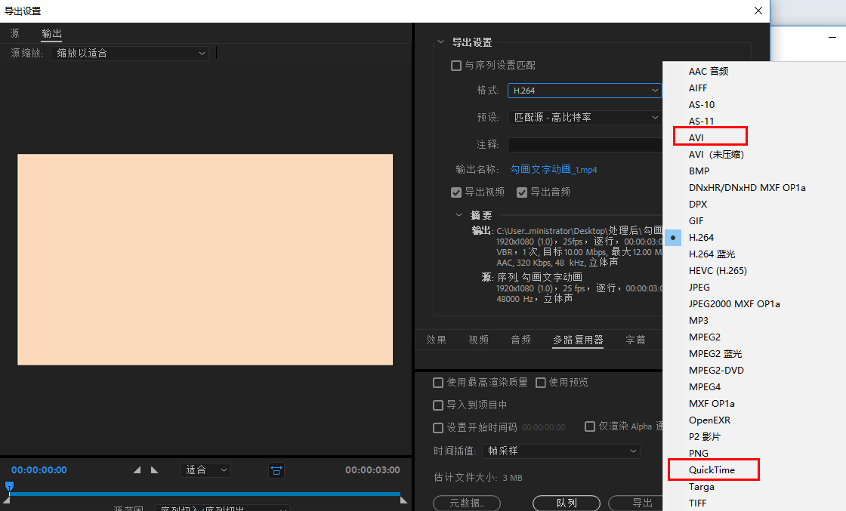Check the 设置开始时间码 checkbox

coord(438,427)
